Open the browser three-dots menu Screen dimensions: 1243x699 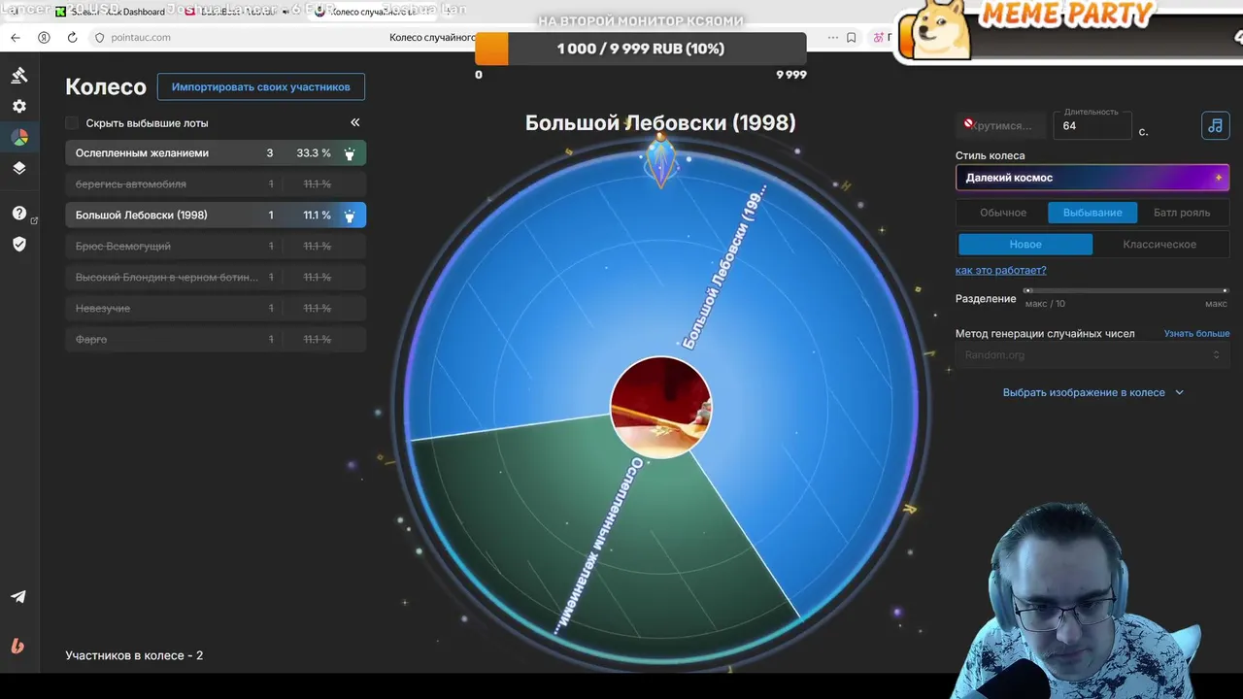(x=832, y=38)
